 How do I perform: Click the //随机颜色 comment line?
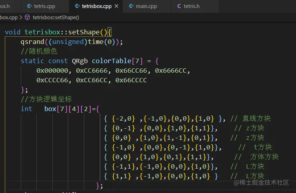click(x=39, y=51)
